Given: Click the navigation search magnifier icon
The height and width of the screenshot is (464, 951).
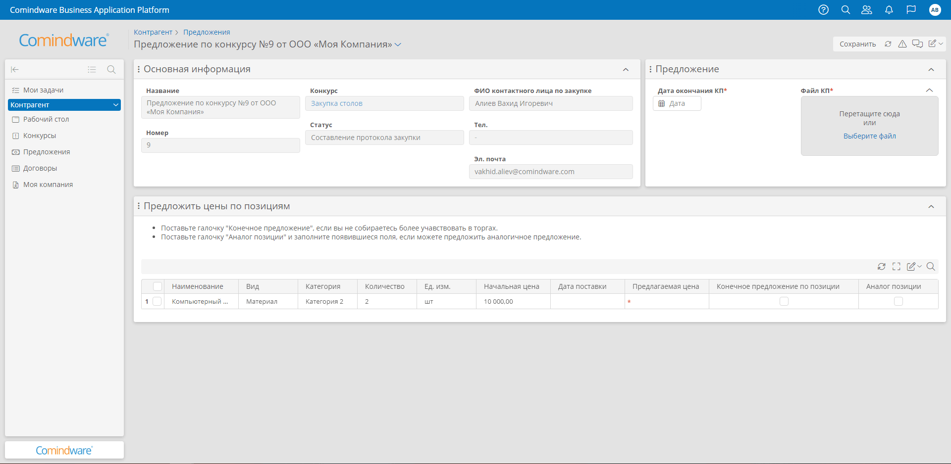Looking at the screenshot, I should coord(111,70).
